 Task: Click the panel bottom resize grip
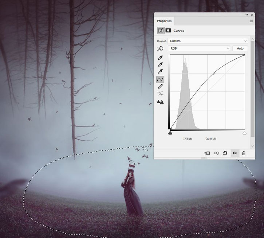click(x=204, y=158)
